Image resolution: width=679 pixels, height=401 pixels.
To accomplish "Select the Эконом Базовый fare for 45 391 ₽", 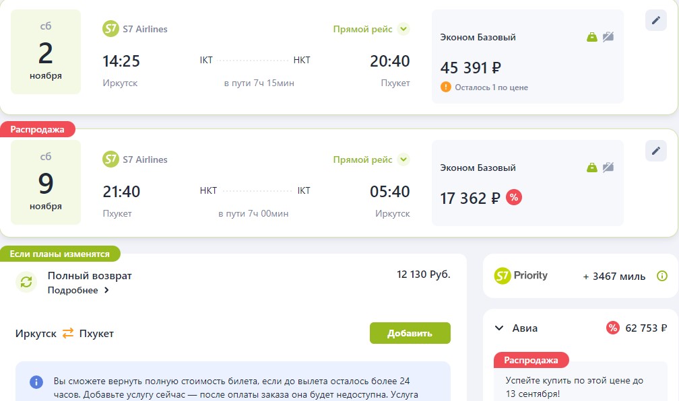I will click(x=527, y=57).
